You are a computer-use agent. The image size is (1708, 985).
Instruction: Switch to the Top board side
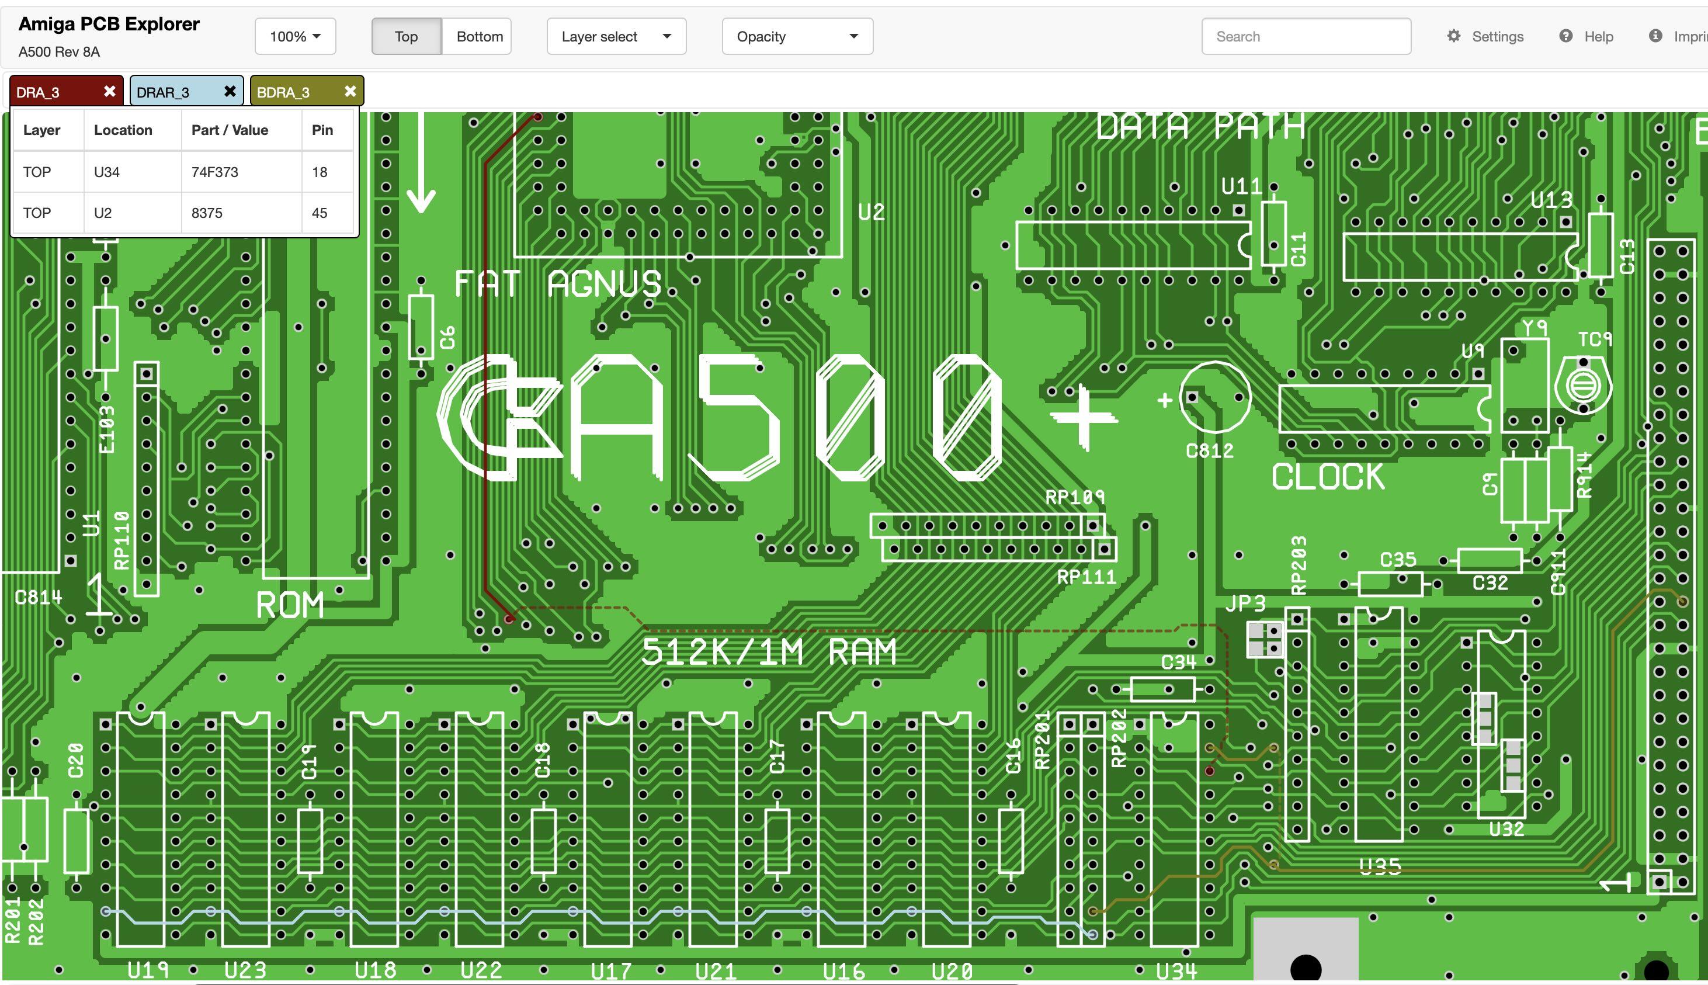406,37
